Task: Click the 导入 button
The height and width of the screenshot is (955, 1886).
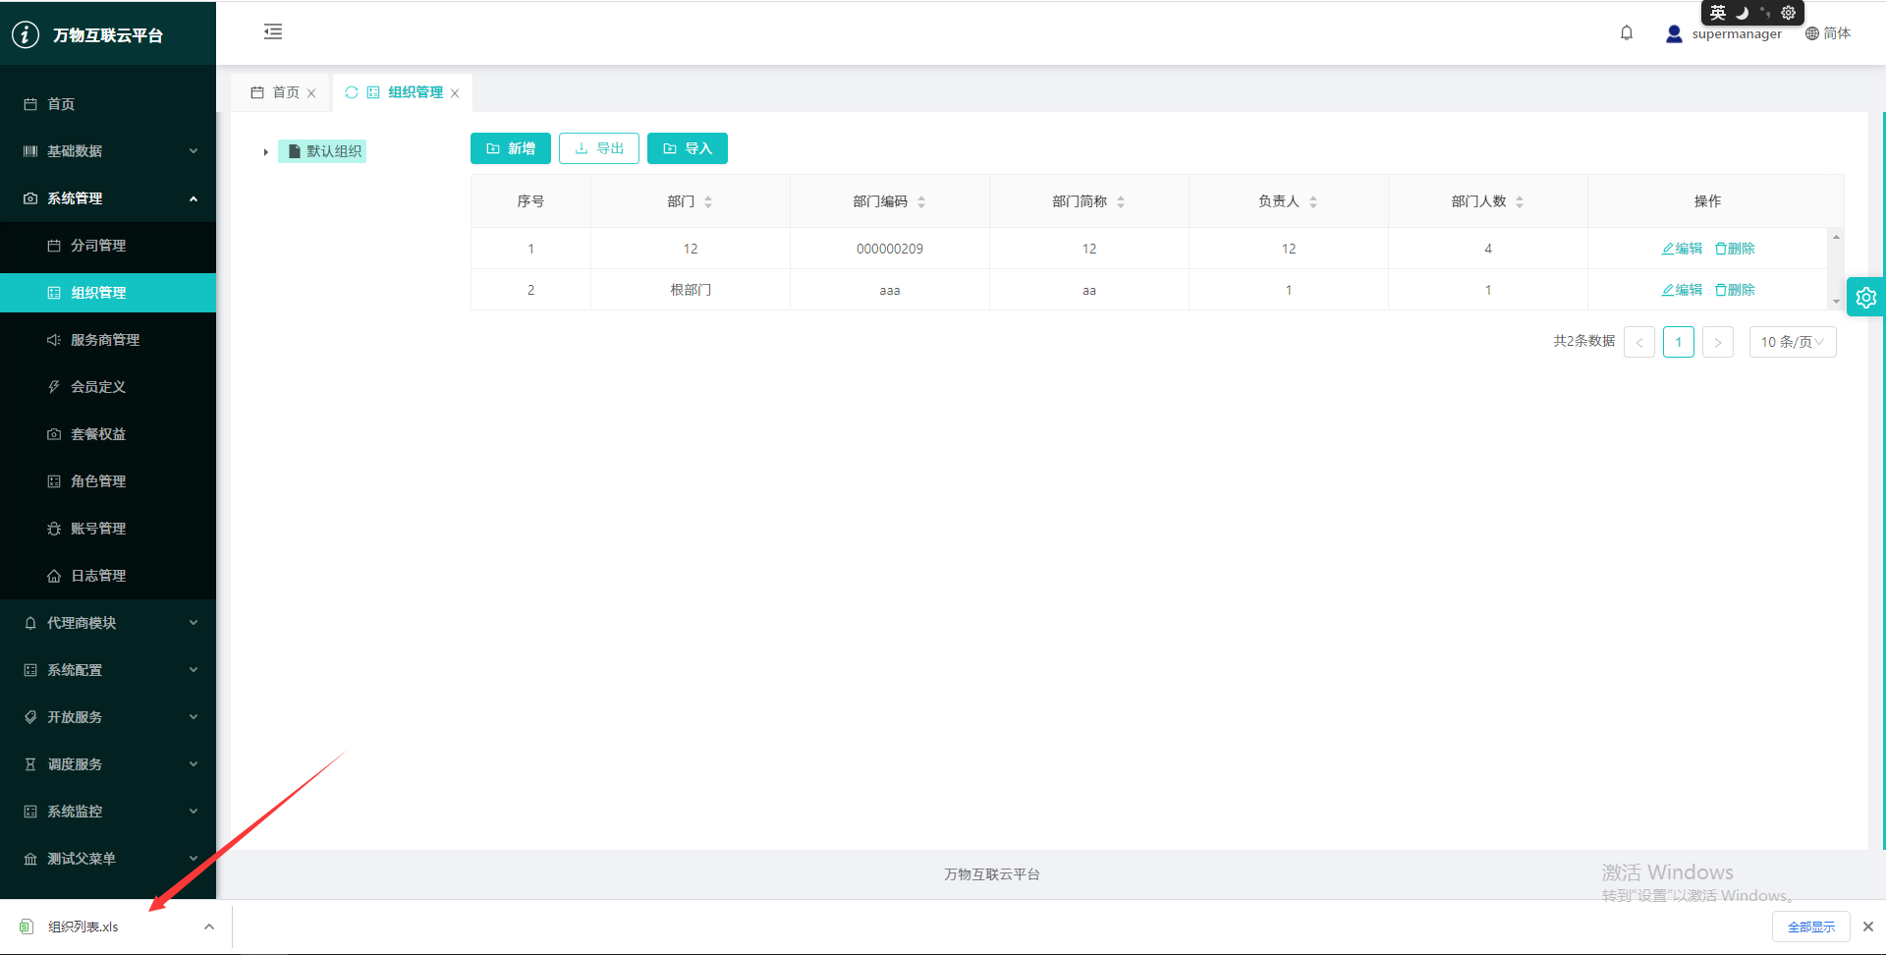Action: tap(688, 148)
